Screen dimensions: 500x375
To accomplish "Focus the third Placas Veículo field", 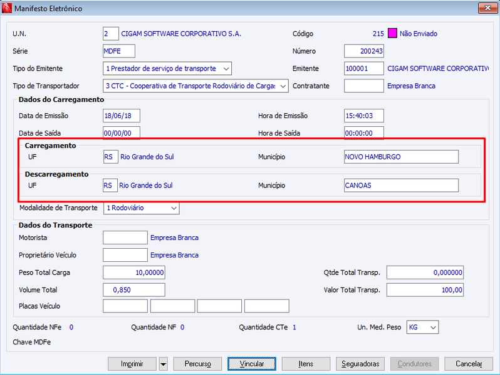I will coord(219,306).
